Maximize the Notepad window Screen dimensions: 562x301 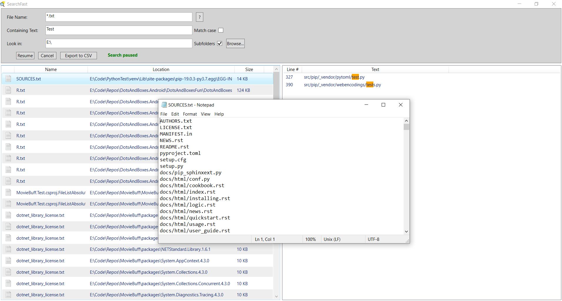[383, 105]
